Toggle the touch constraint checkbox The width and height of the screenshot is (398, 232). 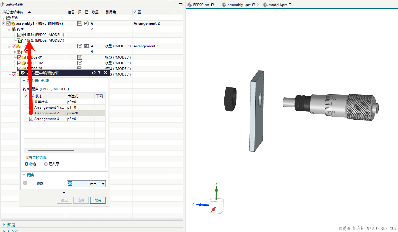coord(19,35)
